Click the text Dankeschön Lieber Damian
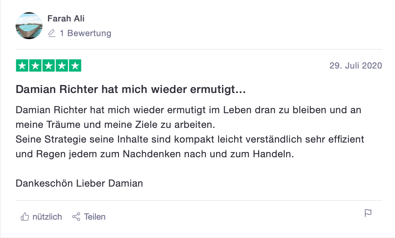The width and height of the screenshot is (395, 238). point(79,183)
